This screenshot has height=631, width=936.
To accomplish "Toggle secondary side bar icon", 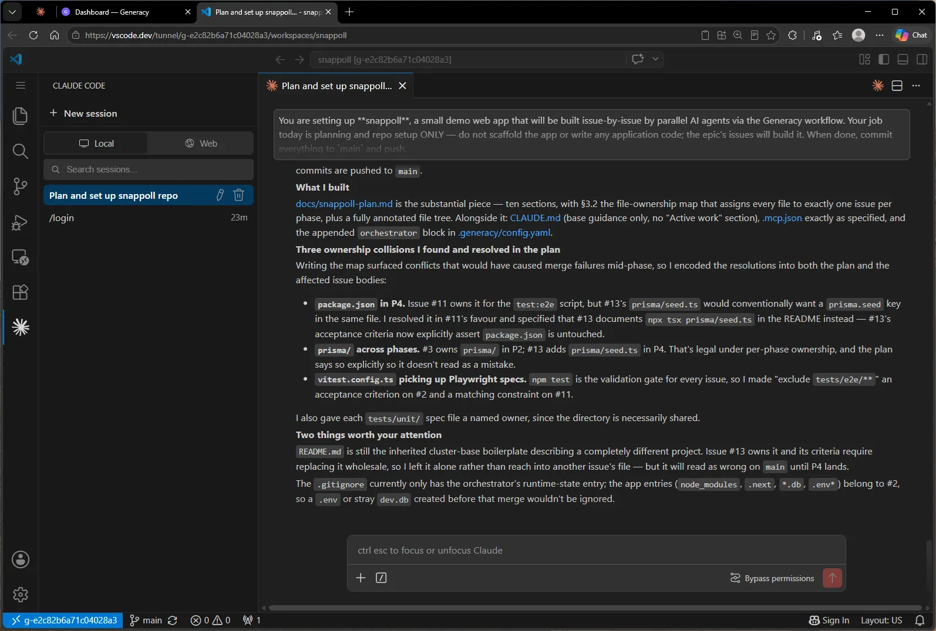I will tap(922, 59).
